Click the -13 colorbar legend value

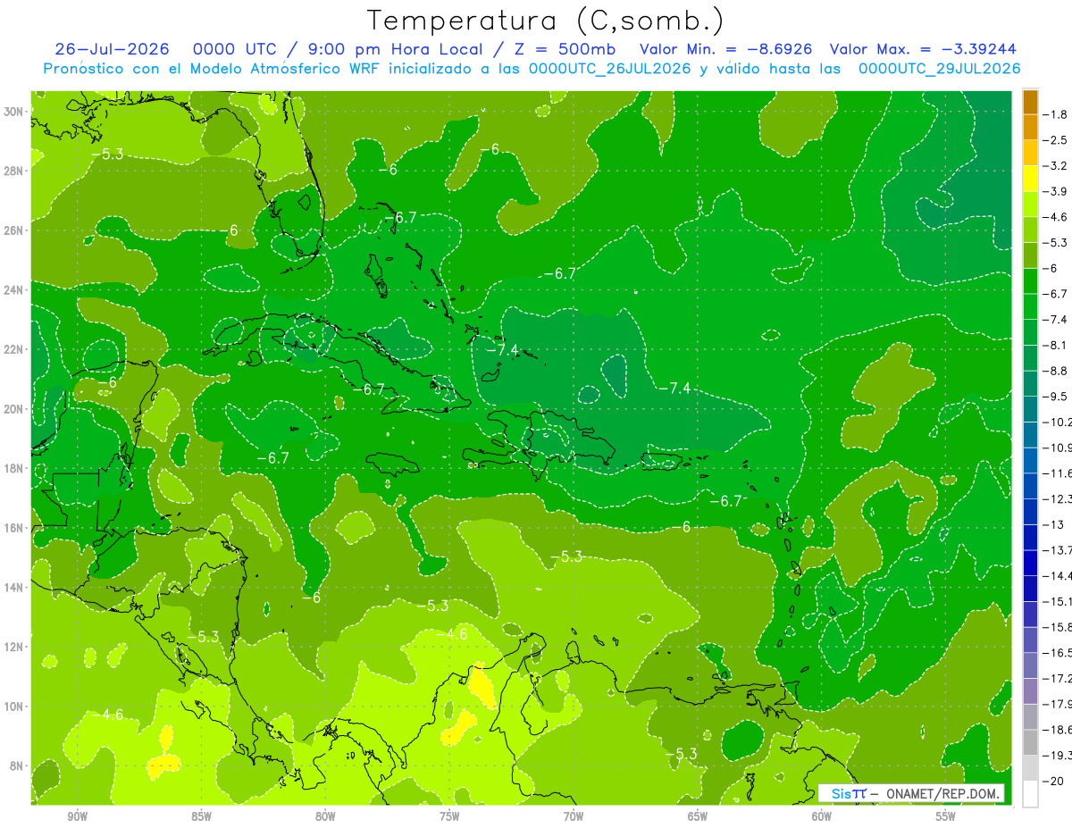tap(1052, 524)
